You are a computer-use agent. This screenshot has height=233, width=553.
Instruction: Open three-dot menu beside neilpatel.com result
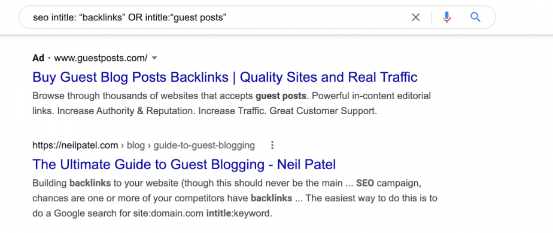272,145
